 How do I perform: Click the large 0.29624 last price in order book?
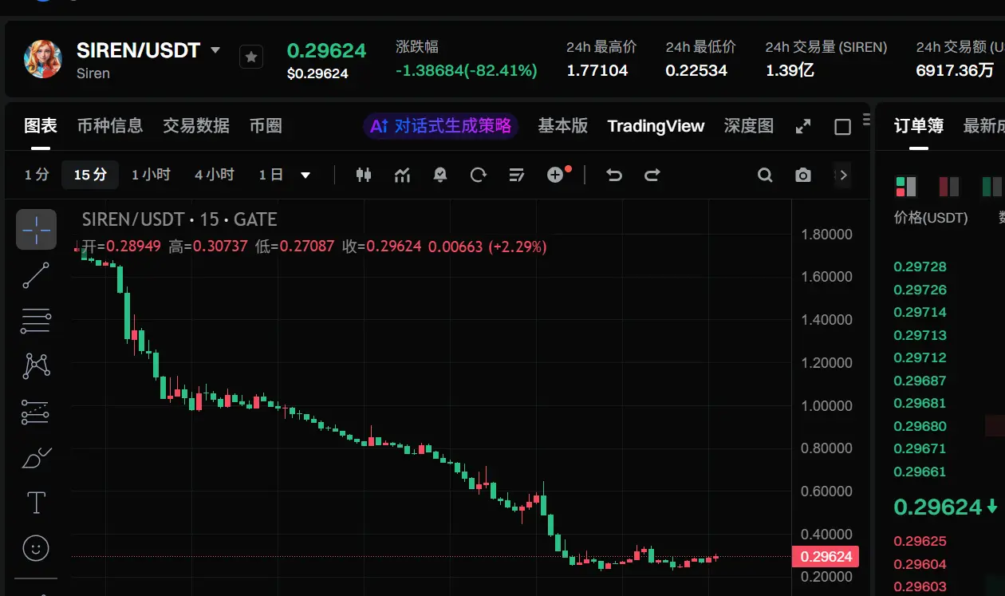pyautogui.click(x=937, y=507)
